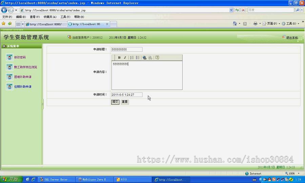Viewport: 305px width, 183px height.
Task: Click the browser address bar URL
Action: 124,10
